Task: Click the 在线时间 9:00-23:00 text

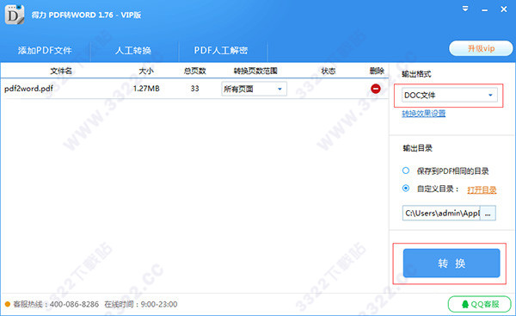Action: (141, 304)
